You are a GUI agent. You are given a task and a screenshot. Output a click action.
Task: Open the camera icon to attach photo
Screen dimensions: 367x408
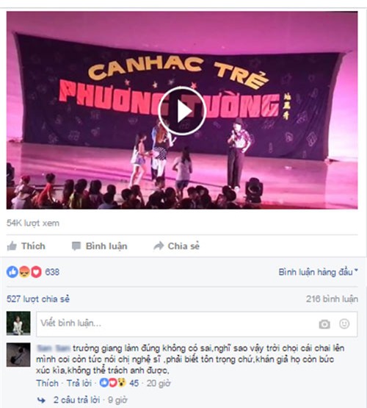(x=324, y=324)
